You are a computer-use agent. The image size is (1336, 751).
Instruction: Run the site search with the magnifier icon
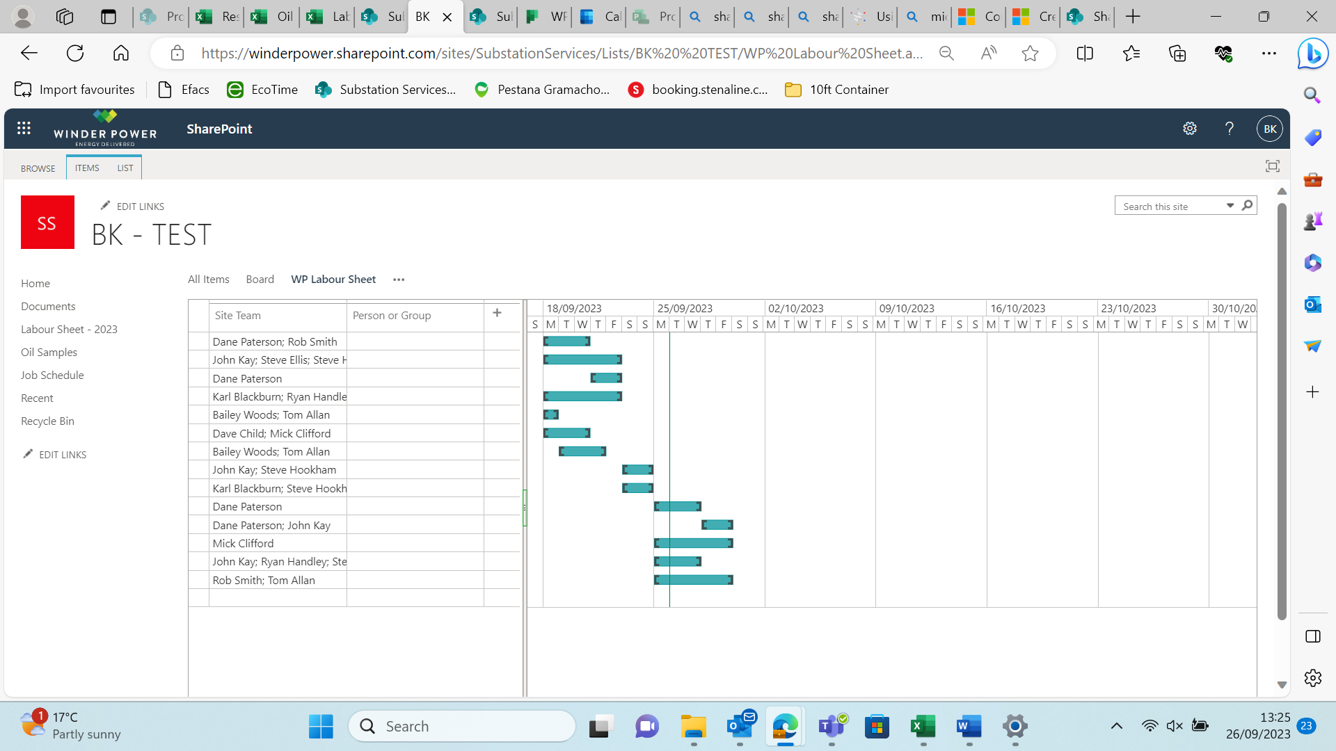point(1248,205)
